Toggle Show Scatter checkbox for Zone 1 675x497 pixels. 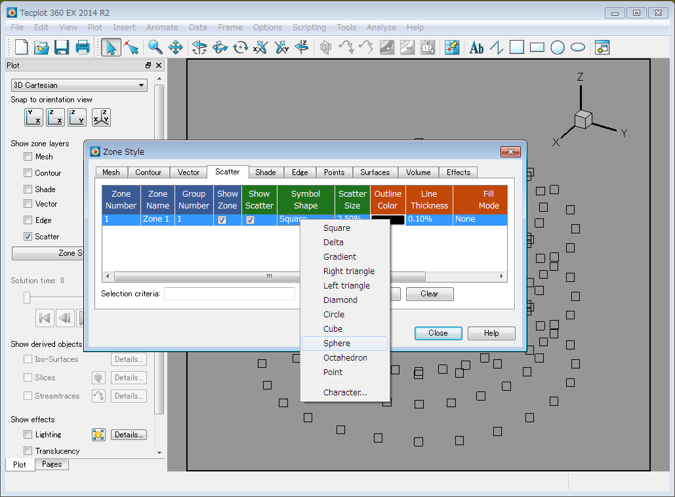pyautogui.click(x=250, y=220)
